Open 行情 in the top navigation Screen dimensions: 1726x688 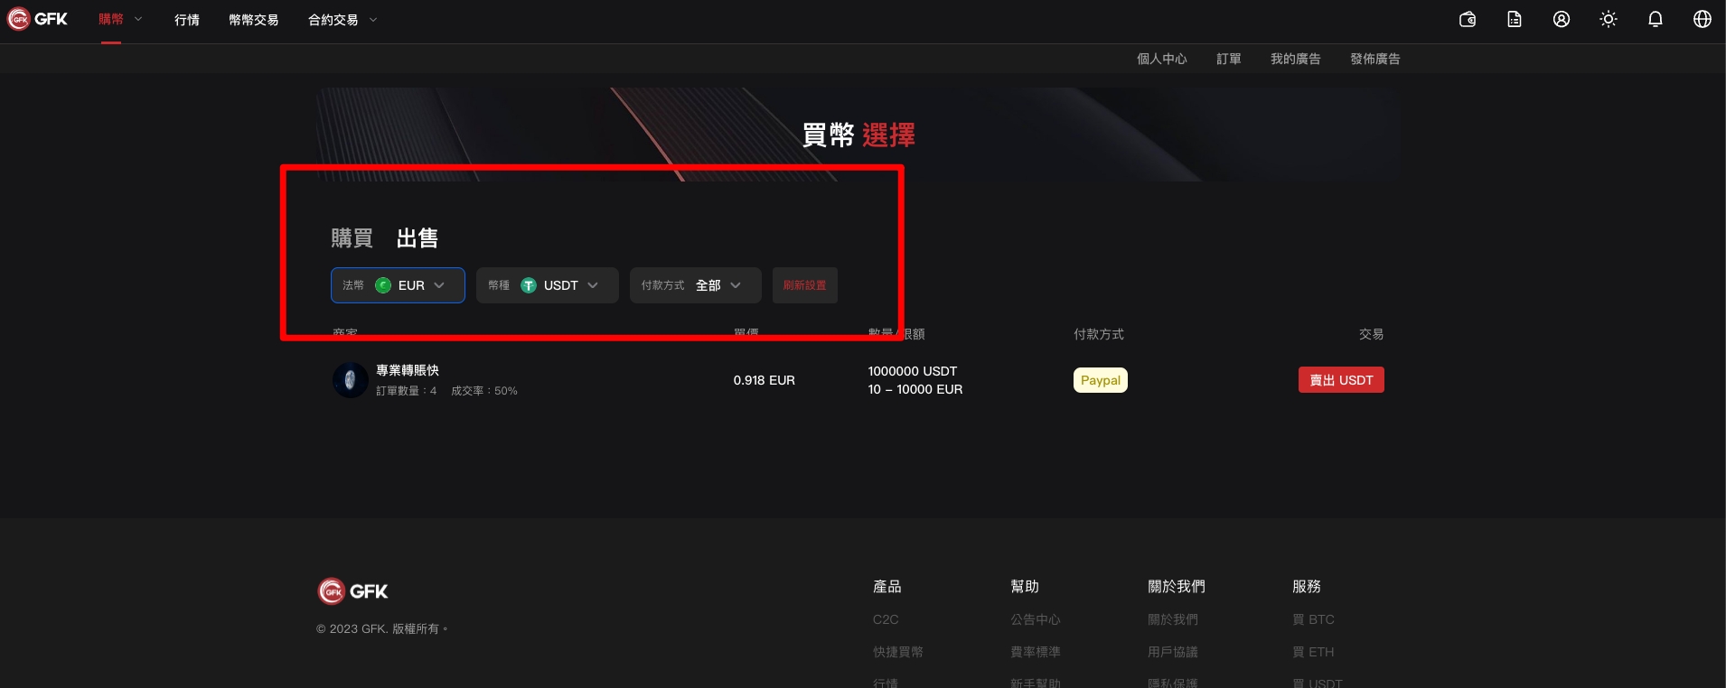[187, 20]
